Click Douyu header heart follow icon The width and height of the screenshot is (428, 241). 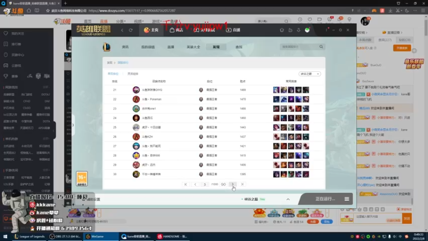310,19
